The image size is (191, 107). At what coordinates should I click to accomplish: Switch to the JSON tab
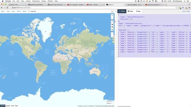pyautogui.click(x=122, y=11)
